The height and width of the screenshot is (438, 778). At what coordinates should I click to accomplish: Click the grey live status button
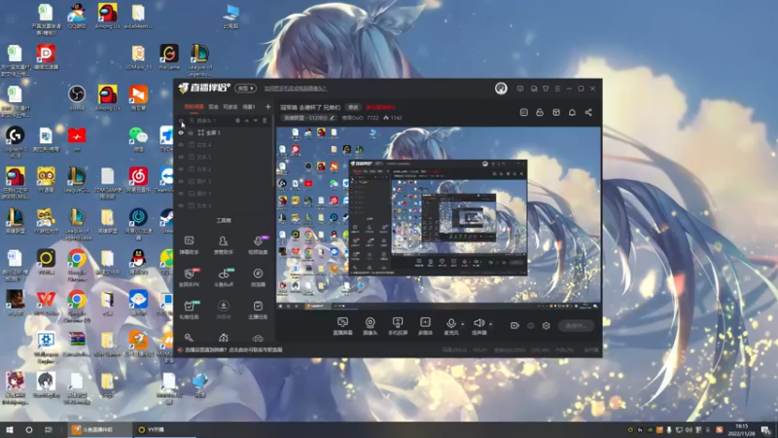coord(576,326)
